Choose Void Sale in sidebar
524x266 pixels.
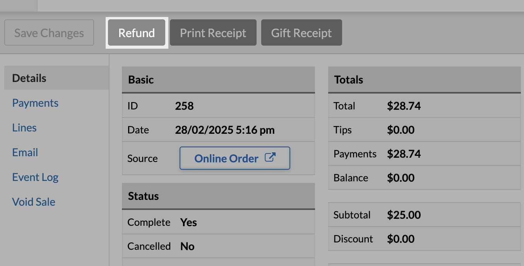(x=34, y=202)
